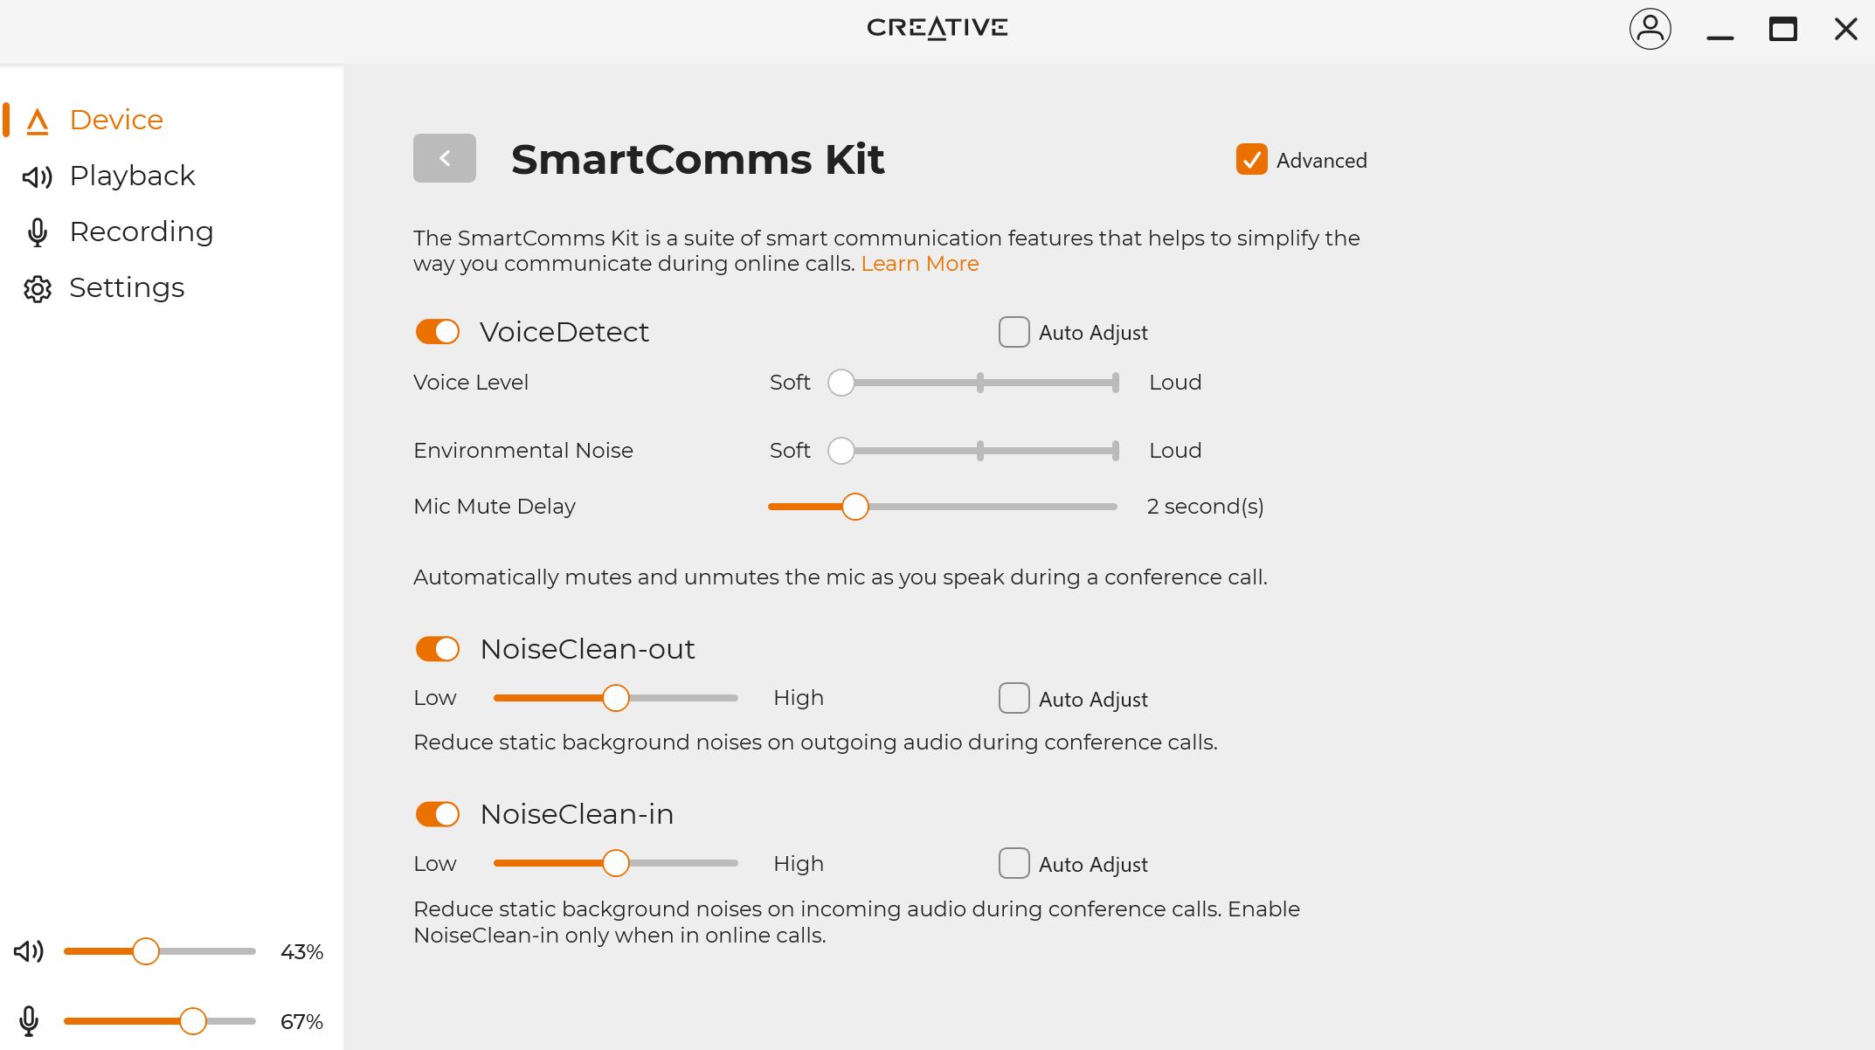
Task: Click the Mic Mute Delay slider handle
Action: pyautogui.click(x=854, y=507)
